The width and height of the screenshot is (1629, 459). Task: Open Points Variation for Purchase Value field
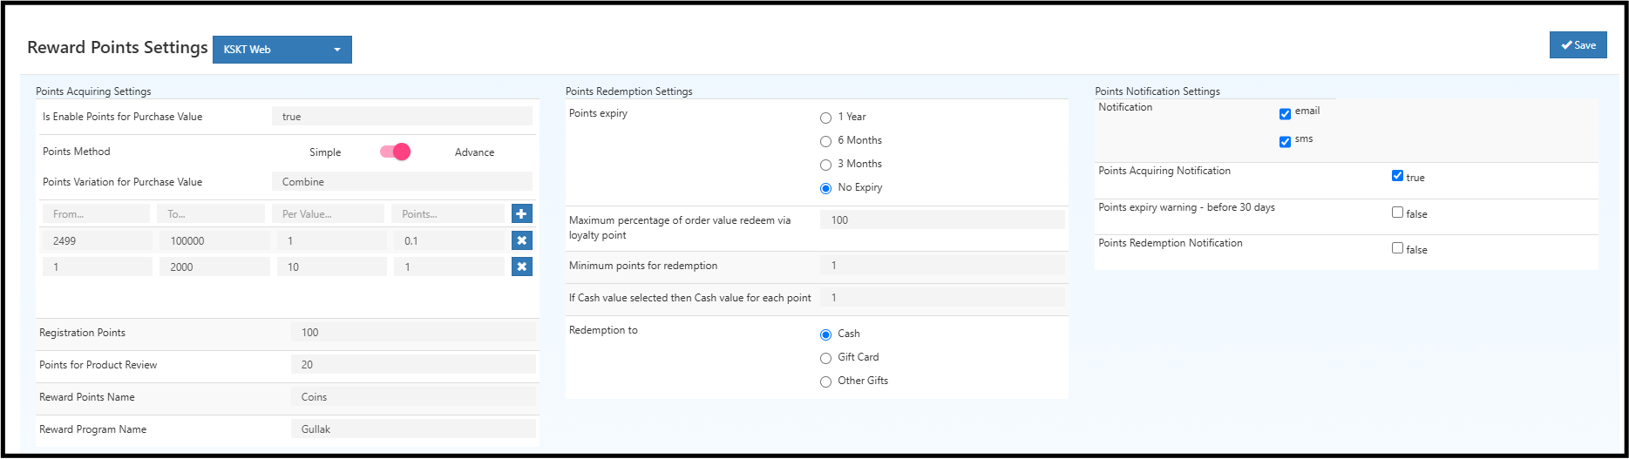click(x=402, y=182)
